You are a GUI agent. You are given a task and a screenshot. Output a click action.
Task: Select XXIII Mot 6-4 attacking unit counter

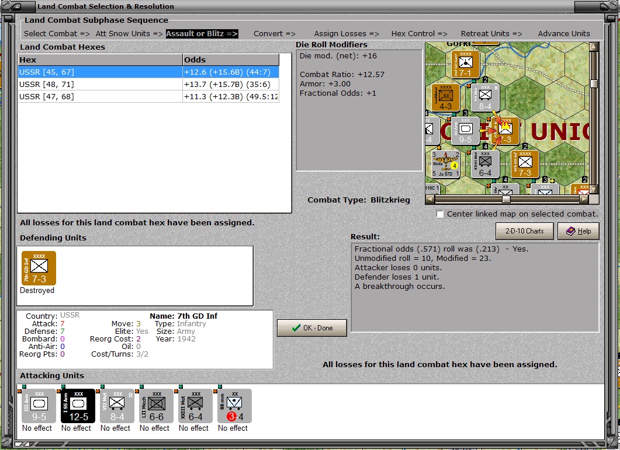coord(195,406)
